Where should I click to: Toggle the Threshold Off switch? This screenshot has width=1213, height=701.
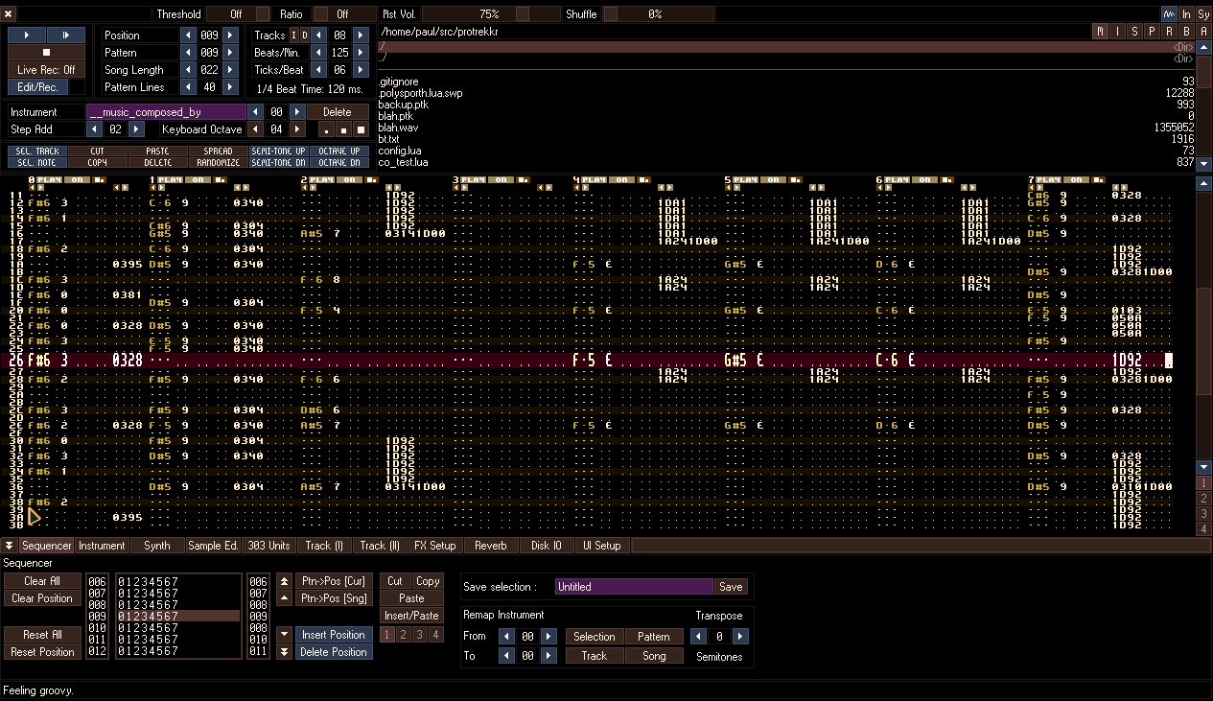pos(238,14)
